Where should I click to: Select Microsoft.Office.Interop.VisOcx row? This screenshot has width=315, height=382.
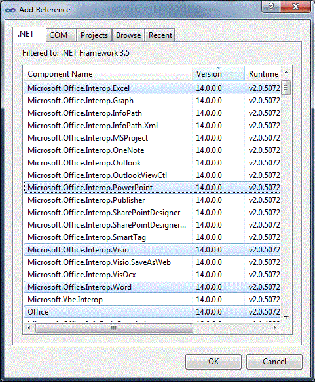(x=152, y=275)
